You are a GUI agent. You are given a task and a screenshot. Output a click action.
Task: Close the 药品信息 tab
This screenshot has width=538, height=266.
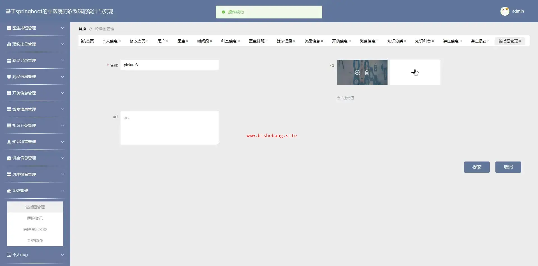pyautogui.click(x=322, y=41)
